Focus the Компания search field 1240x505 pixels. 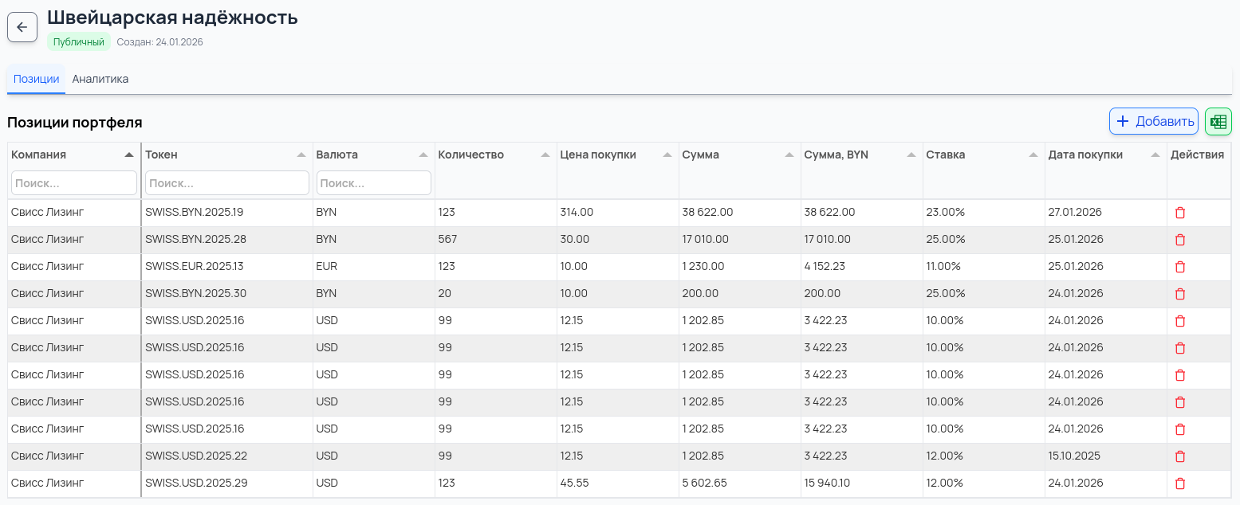point(73,183)
